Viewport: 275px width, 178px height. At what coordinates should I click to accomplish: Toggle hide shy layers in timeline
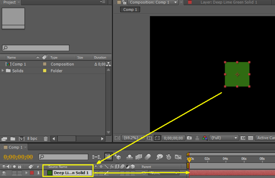[x=129, y=157]
